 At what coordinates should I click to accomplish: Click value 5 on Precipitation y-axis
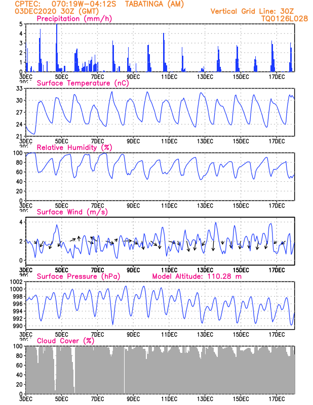pyautogui.click(x=21, y=24)
